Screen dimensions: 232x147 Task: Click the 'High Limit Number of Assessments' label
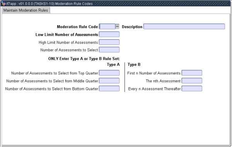pyautogui.click(x=68, y=42)
